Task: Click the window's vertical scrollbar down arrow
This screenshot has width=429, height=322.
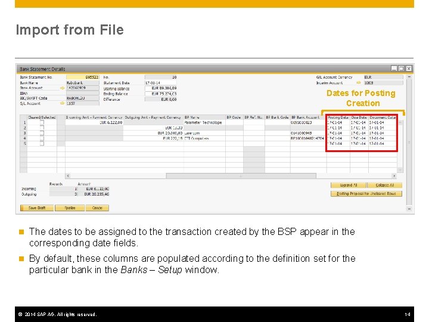Action: pyautogui.click(x=409, y=209)
